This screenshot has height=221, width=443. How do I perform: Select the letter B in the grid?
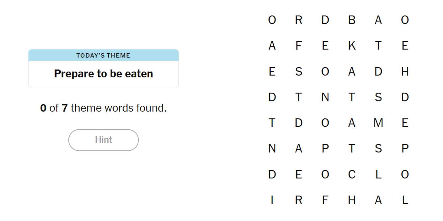352,20
